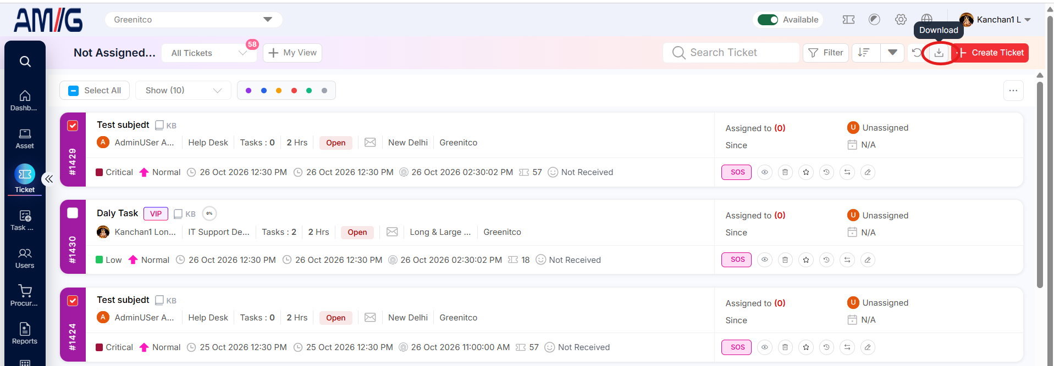1054x366 pixels.
Task: Edit ticket #1429 with the pencil icon
Action: click(x=868, y=172)
